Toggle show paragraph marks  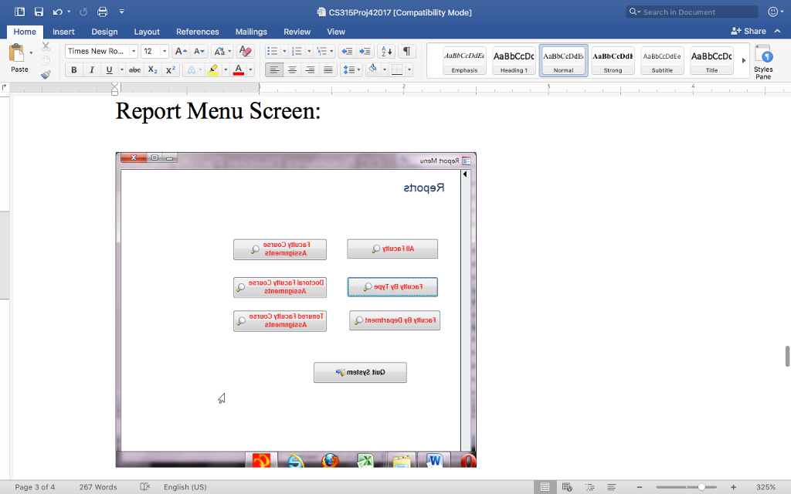(406, 51)
